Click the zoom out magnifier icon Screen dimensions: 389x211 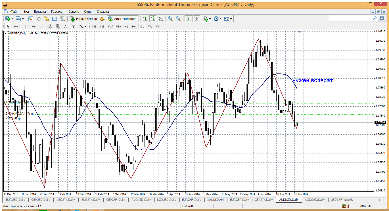click(x=178, y=19)
